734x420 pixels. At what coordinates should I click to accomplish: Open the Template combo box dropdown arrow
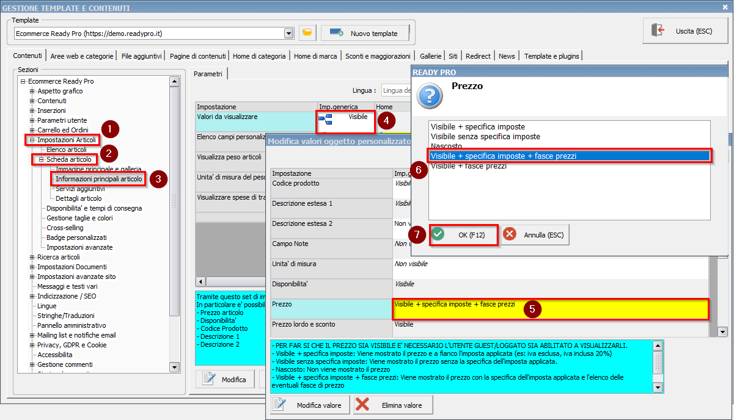click(289, 33)
